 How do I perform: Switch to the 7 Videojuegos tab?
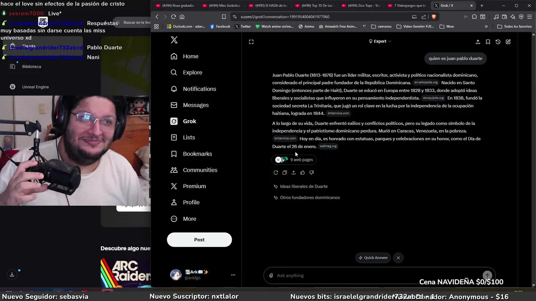[x=407, y=5]
